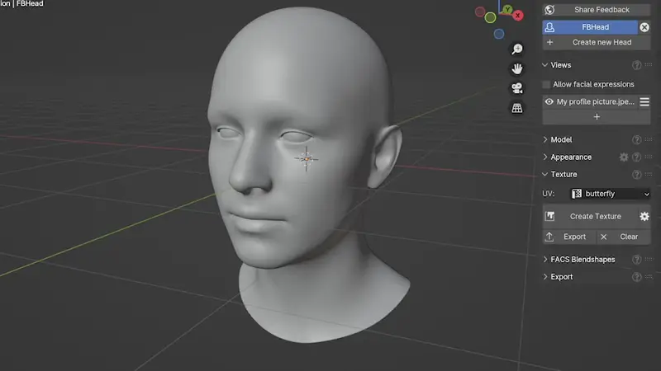Open help for Appearance panel
This screenshot has height=371, width=661.
click(636, 157)
